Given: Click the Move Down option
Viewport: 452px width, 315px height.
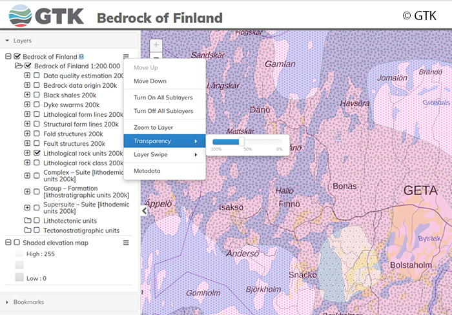Looking at the screenshot, I should coord(150,81).
